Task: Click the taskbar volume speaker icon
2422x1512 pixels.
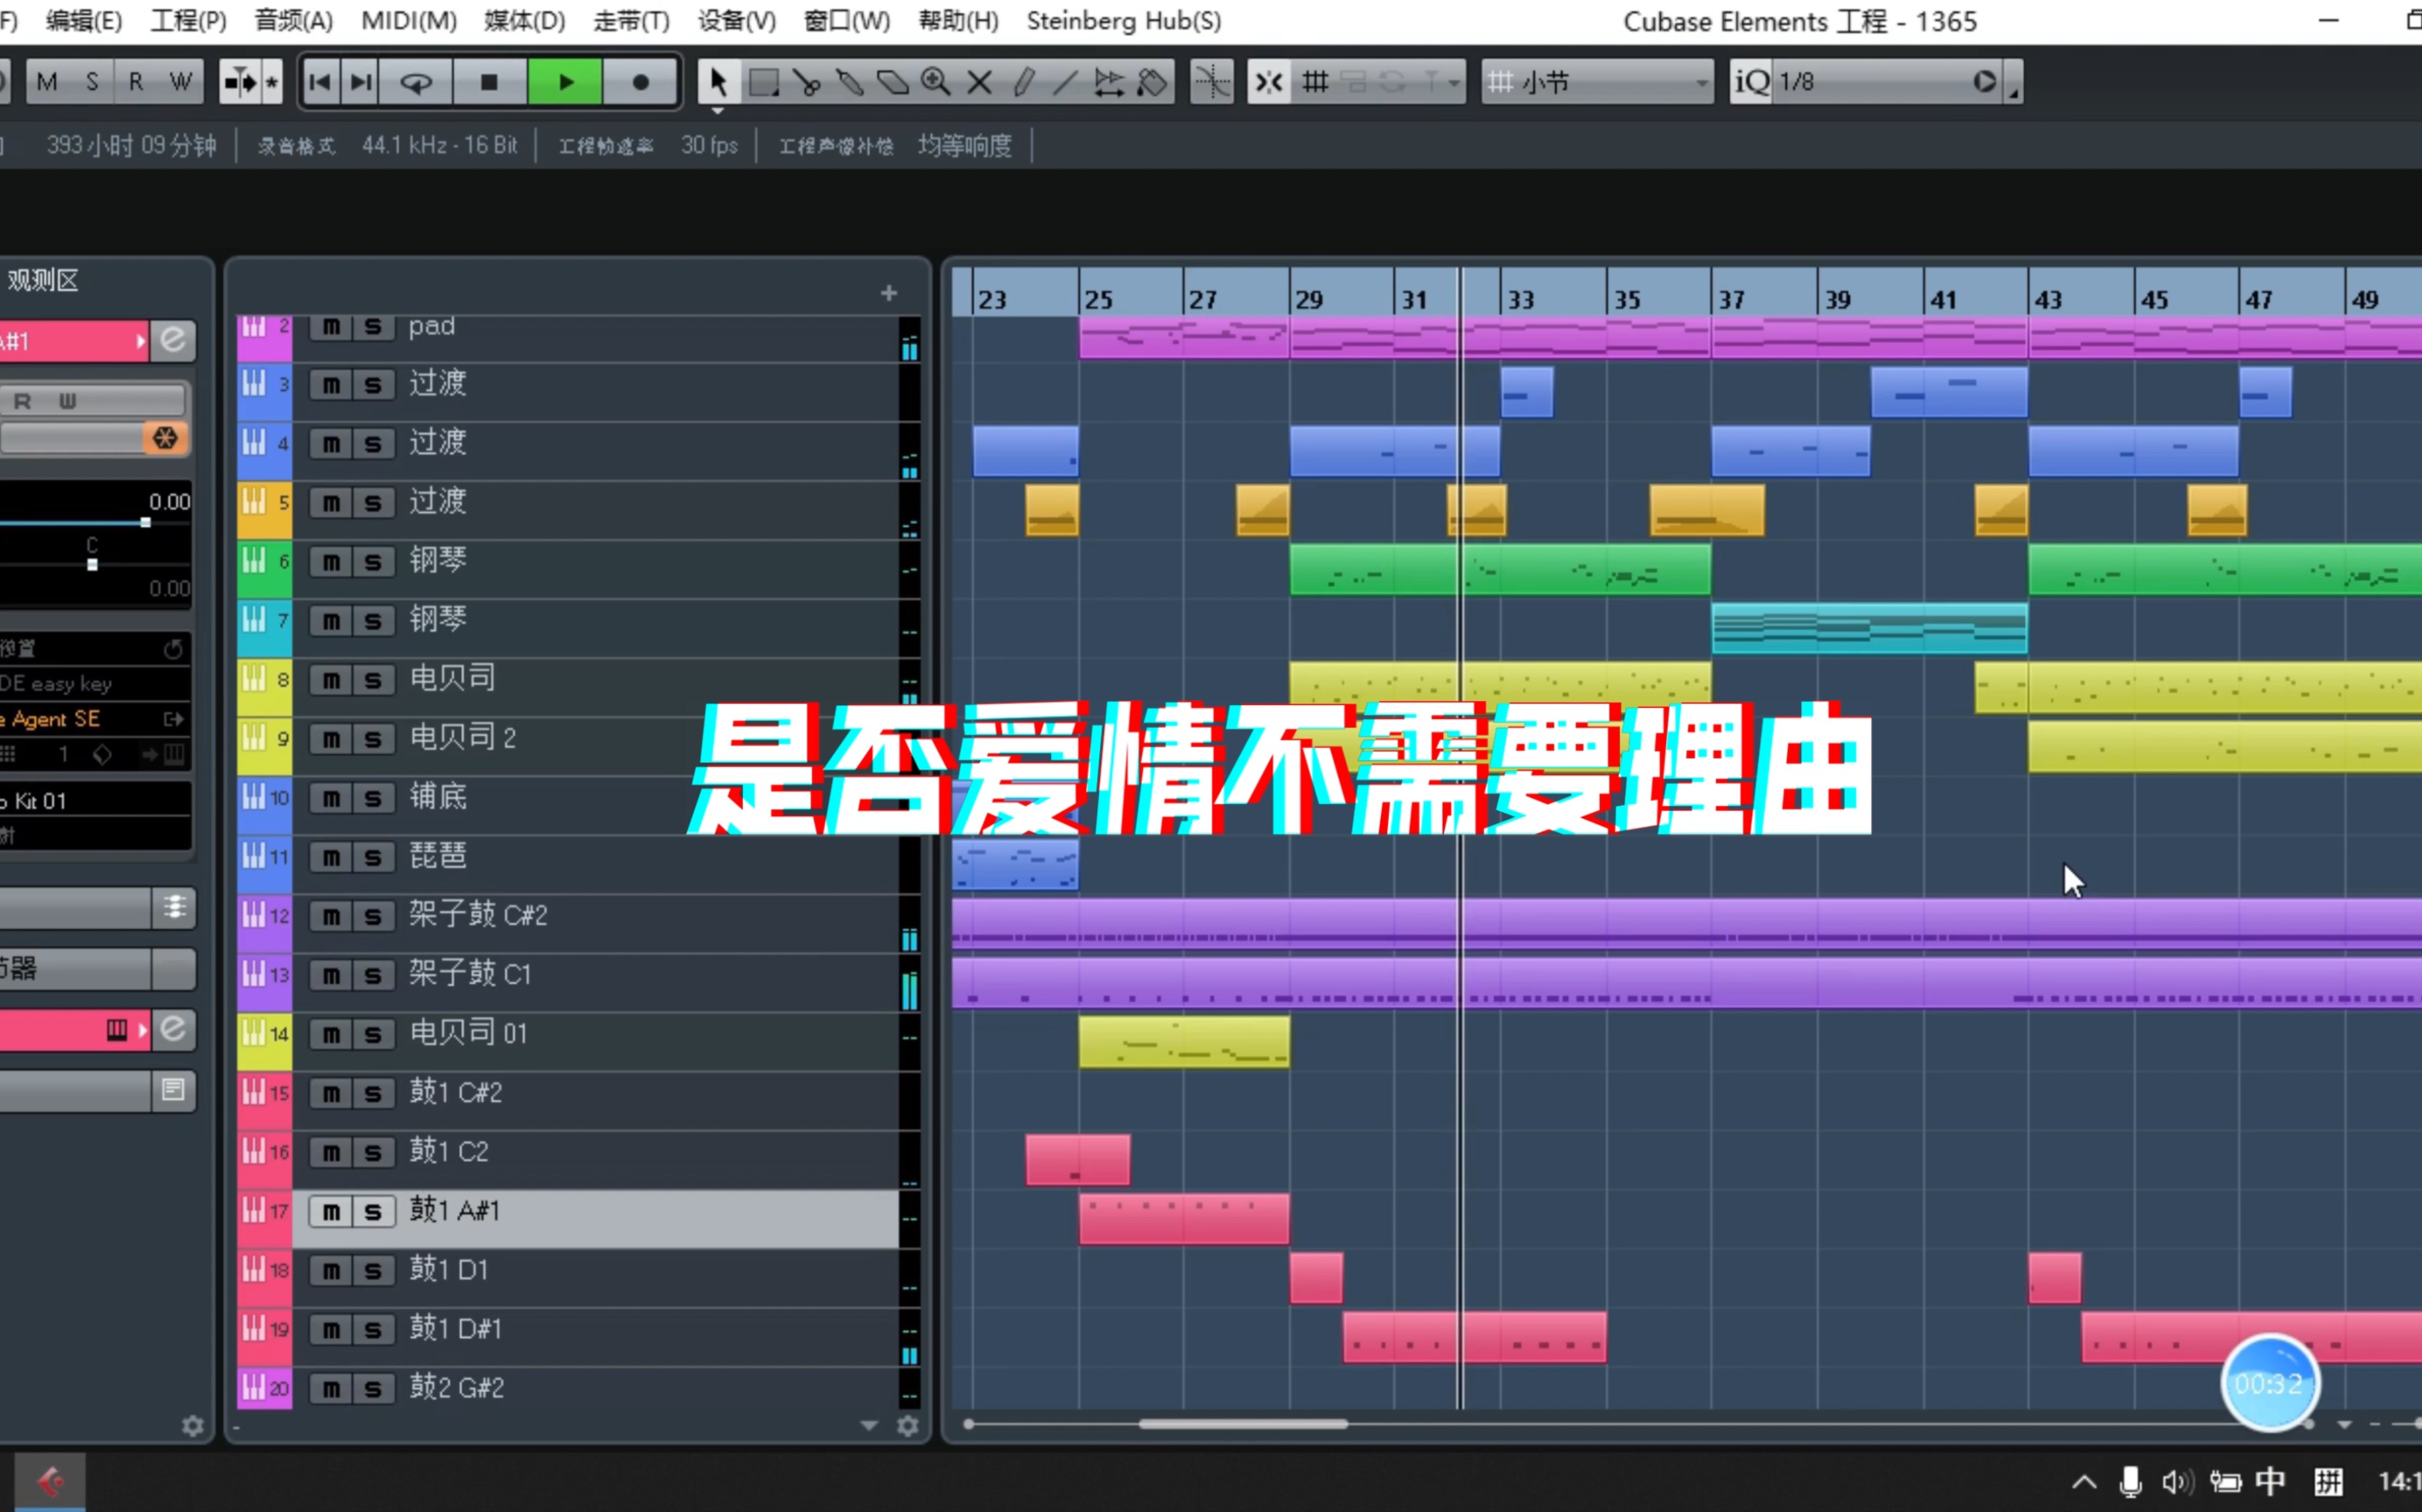Action: click(2176, 1482)
